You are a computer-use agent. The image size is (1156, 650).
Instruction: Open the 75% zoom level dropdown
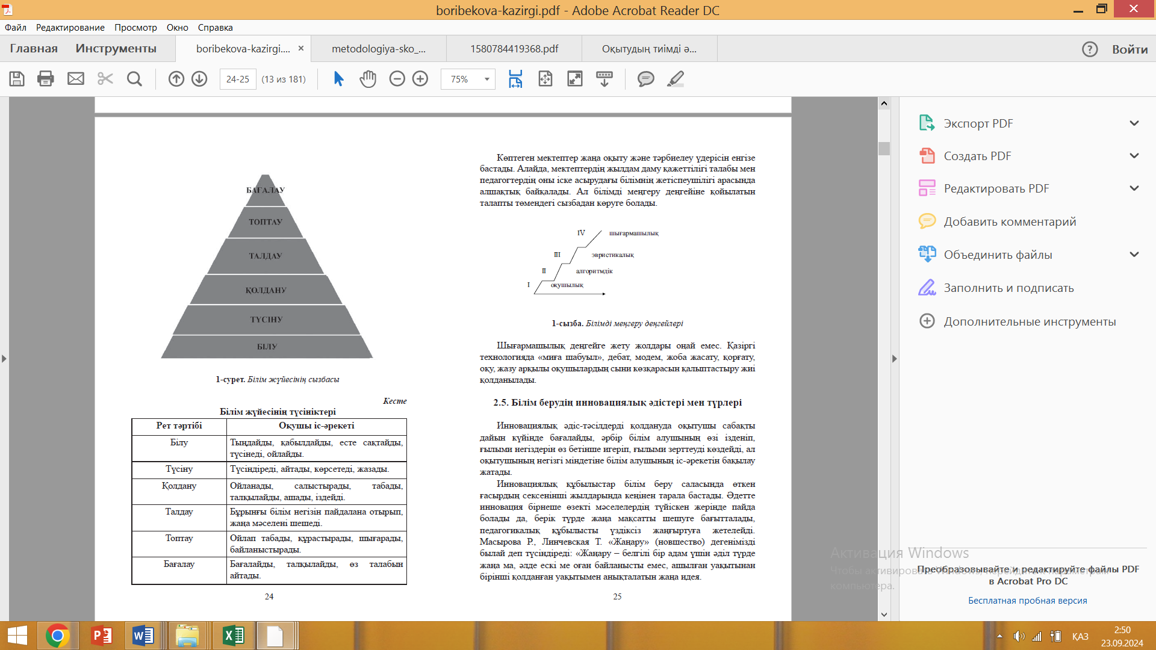[x=486, y=79]
